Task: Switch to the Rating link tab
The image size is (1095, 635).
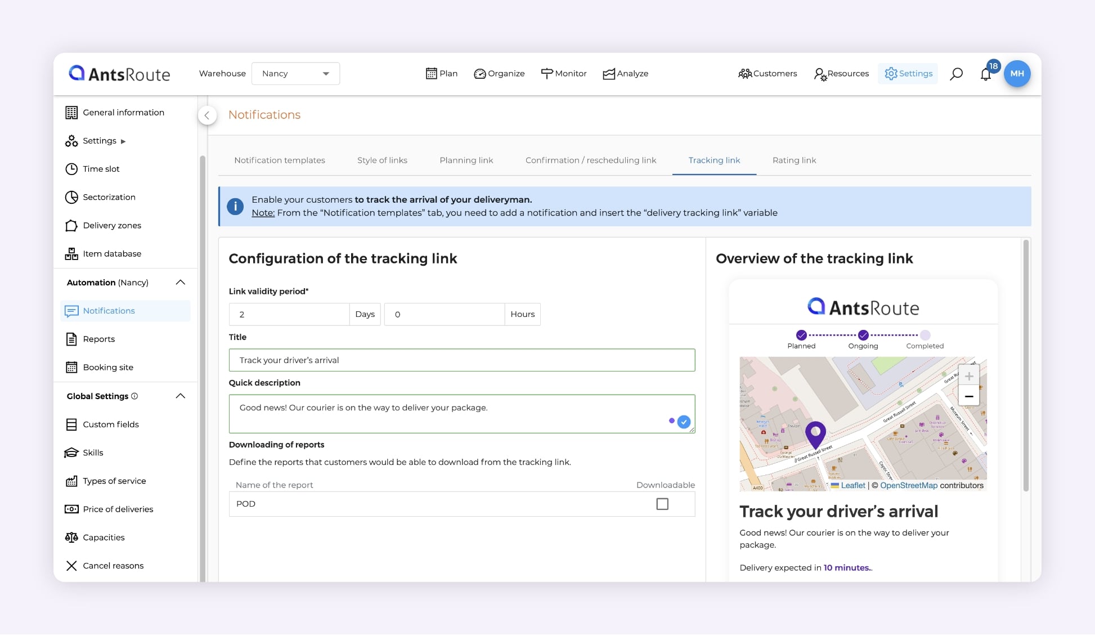Action: 794,160
